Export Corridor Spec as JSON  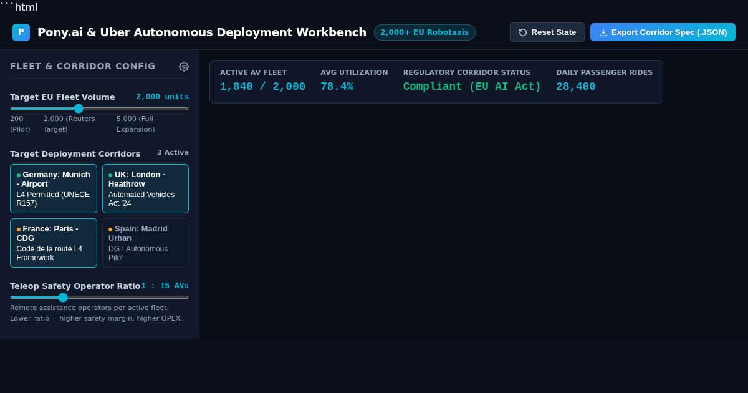tap(663, 32)
